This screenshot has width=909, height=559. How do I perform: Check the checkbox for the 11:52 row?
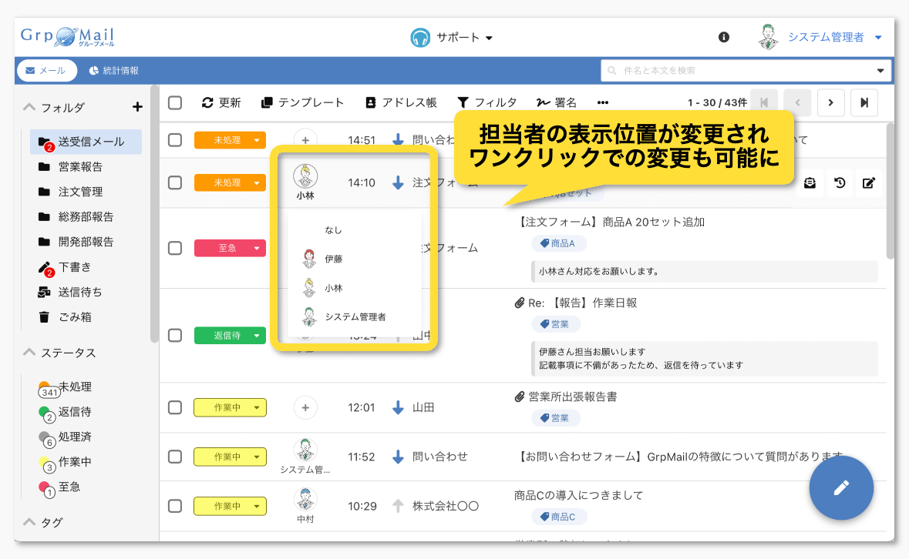[175, 457]
